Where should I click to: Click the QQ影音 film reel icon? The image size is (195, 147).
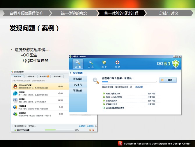15,93
